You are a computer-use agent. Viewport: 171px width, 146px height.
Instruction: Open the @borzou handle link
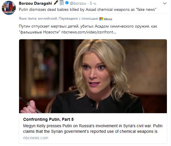(x=78, y=4)
